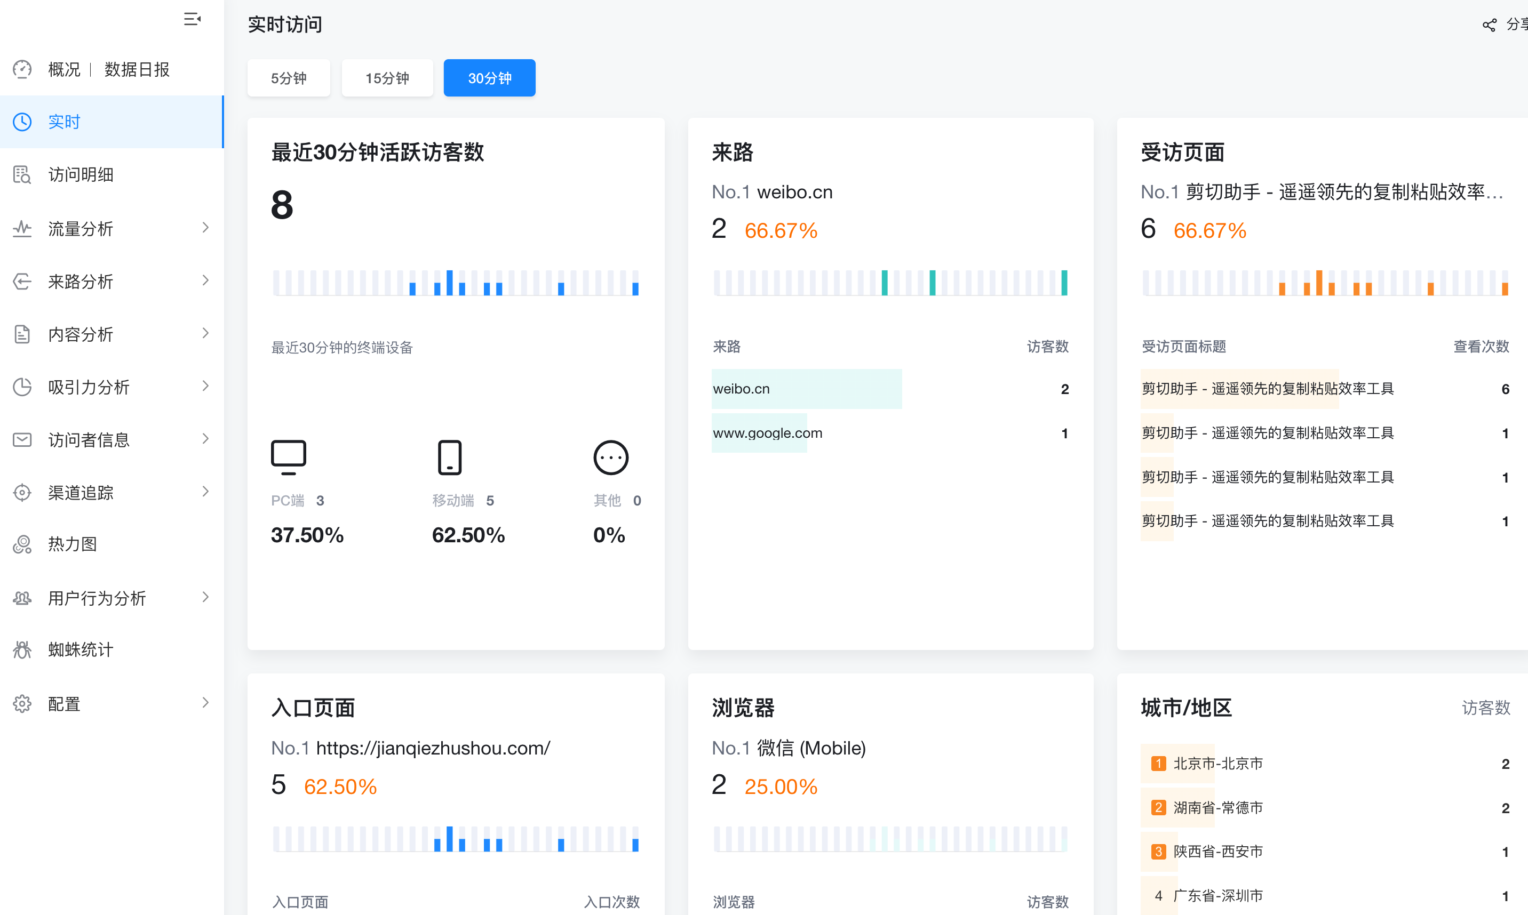The height and width of the screenshot is (915, 1528).
Task: Click the 实时 clock icon in the sidebar
Action: click(x=22, y=122)
